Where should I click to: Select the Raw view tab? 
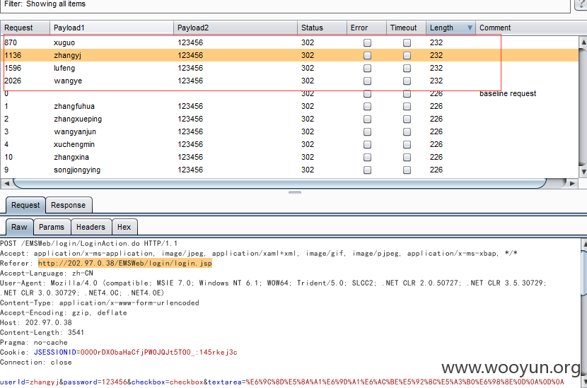(20, 227)
